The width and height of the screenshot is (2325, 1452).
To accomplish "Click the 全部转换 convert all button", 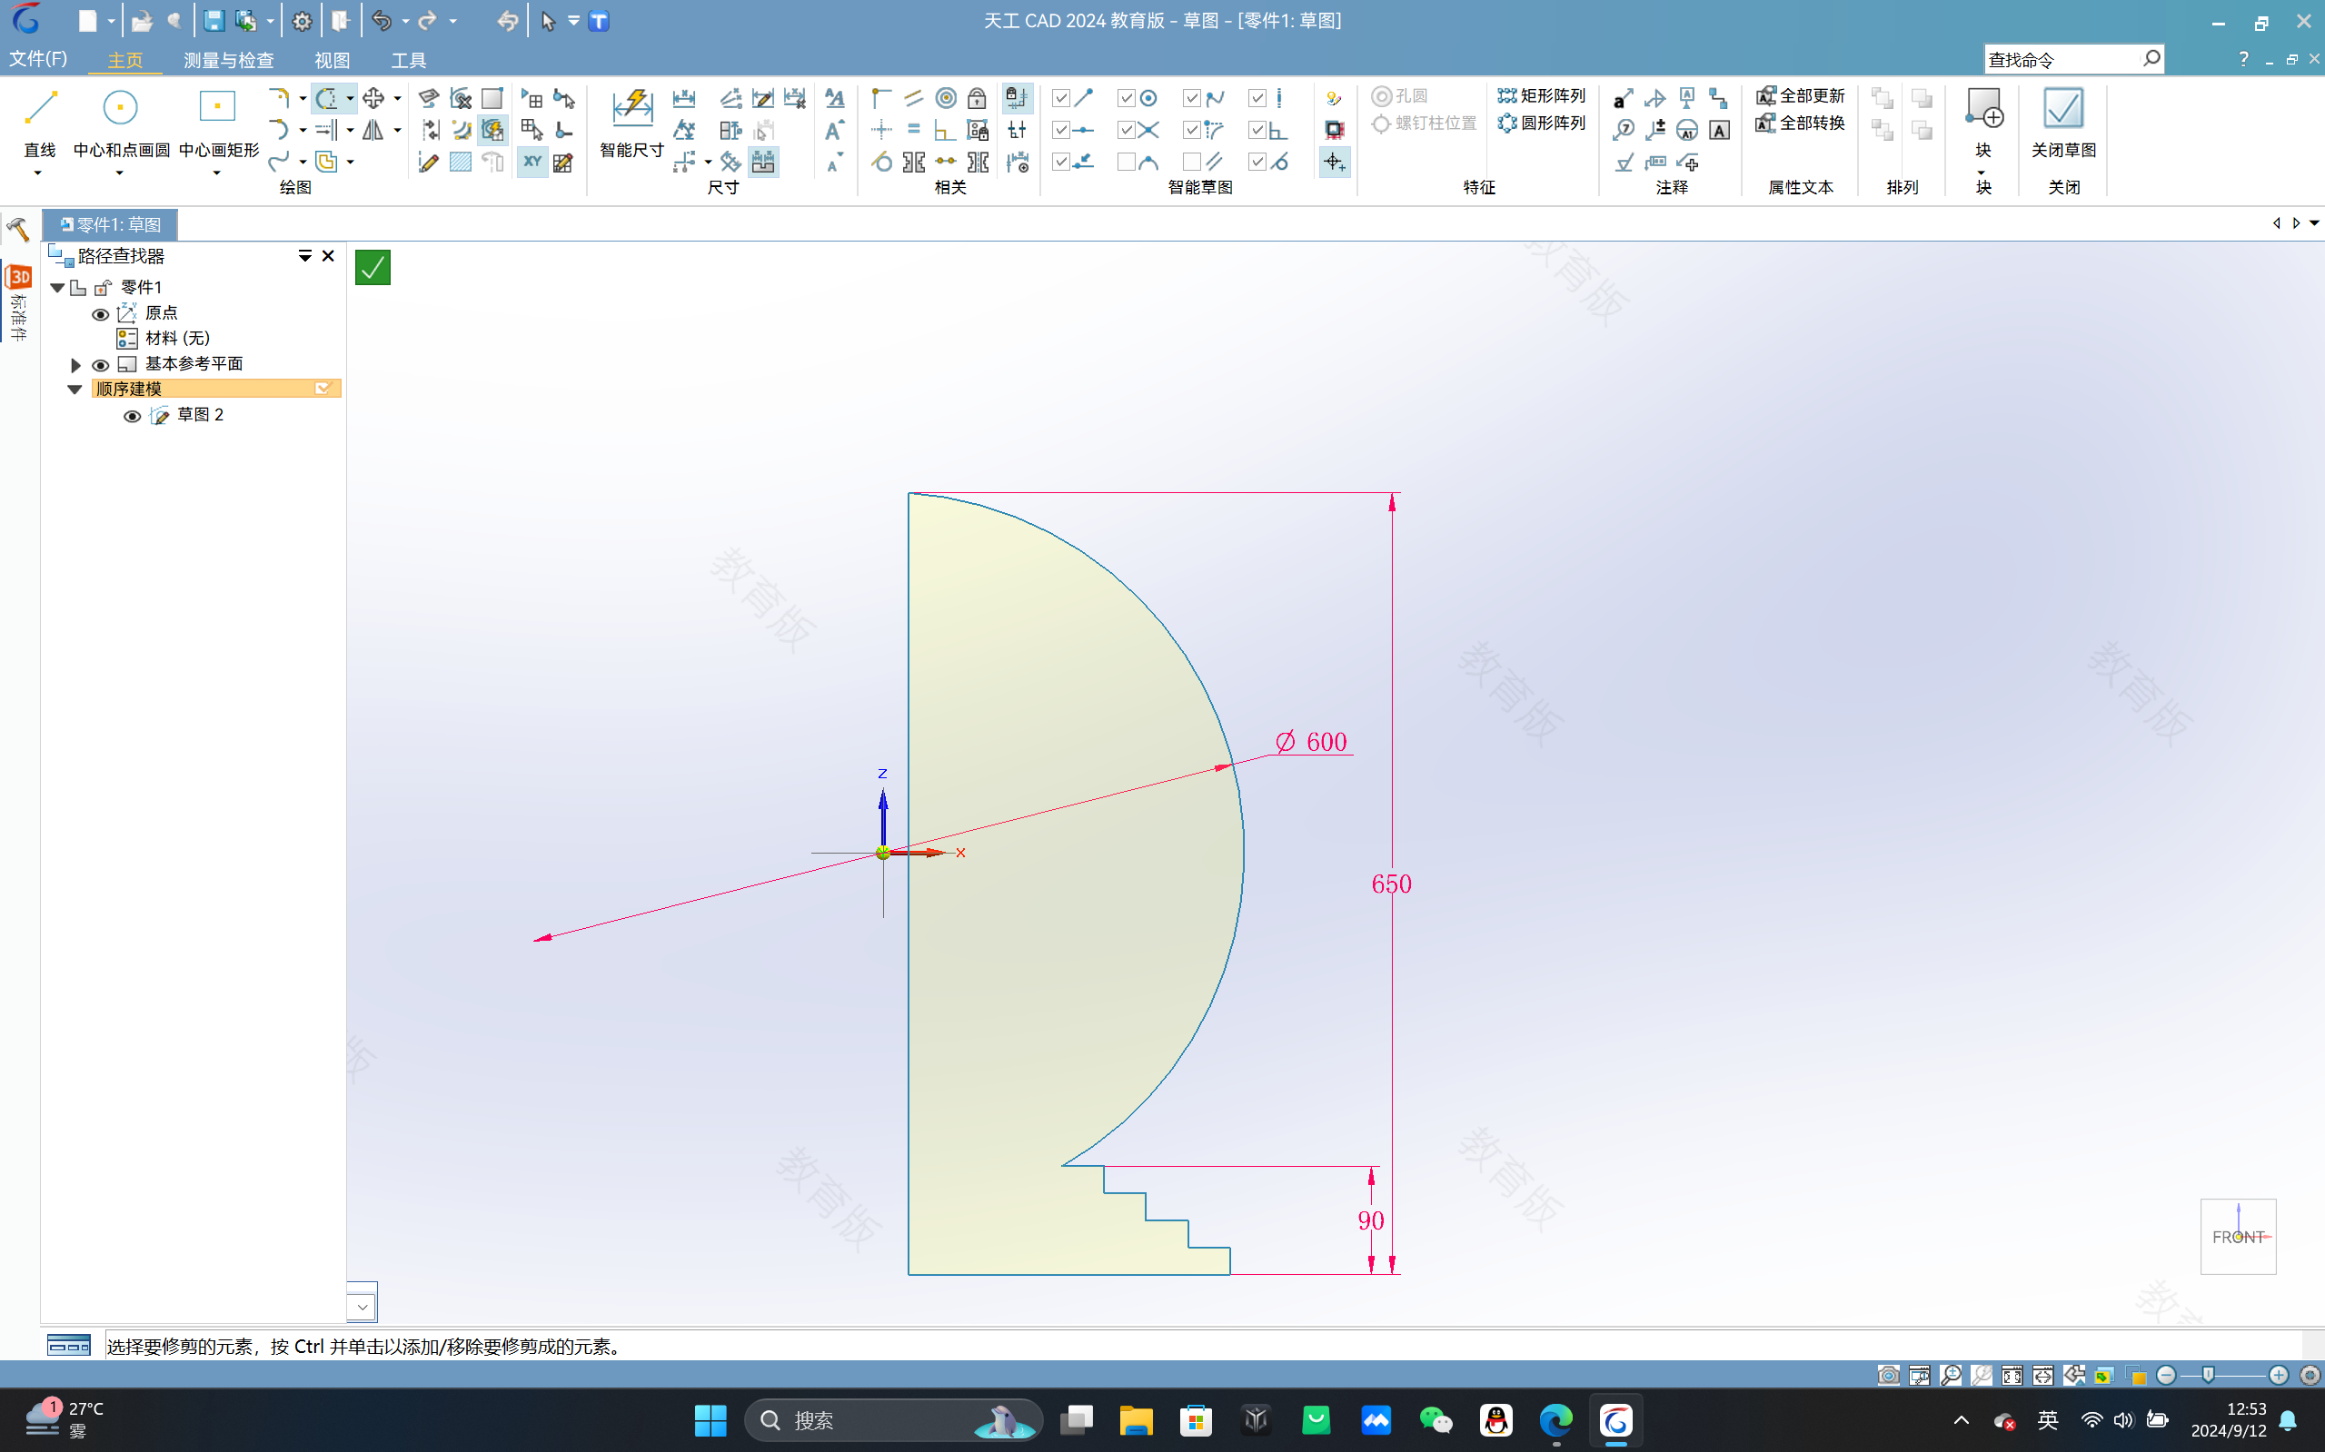I will point(1802,123).
